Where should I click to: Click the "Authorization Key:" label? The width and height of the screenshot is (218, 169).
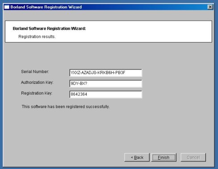coord(37,82)
